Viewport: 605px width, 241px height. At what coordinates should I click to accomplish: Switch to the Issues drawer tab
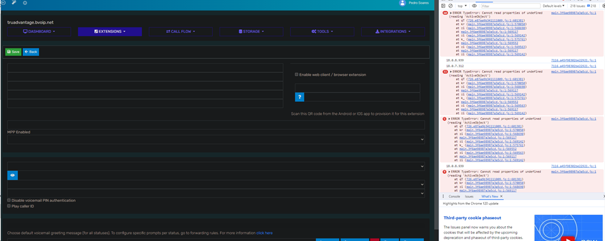pyautogui.click(x=469, y=196)
